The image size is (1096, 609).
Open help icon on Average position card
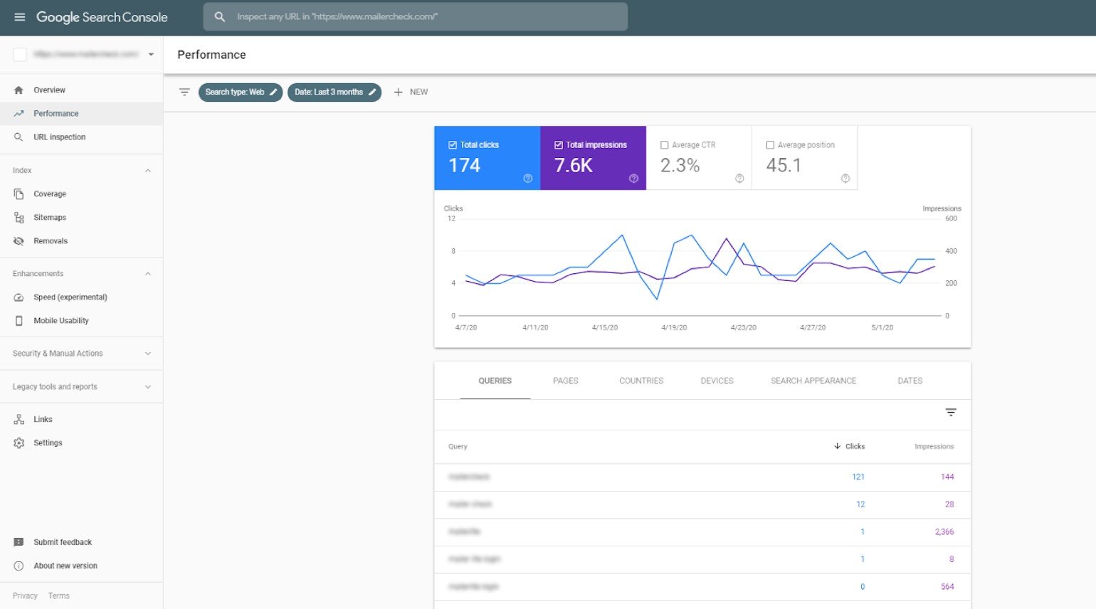point(845,179)
